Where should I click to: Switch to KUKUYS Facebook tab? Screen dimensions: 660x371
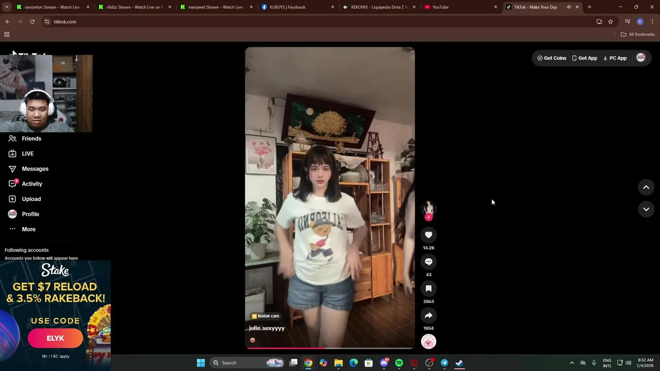coord(299,7)
